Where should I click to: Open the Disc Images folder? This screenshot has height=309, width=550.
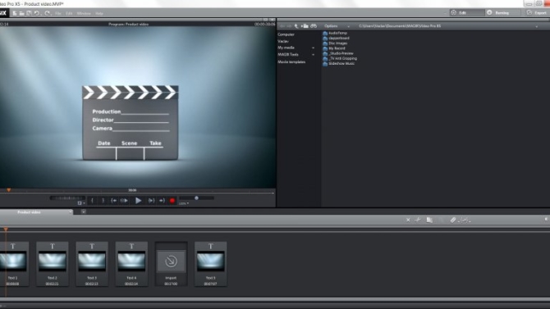point(335,43)
